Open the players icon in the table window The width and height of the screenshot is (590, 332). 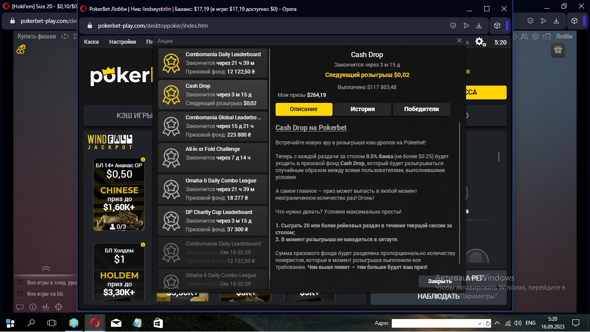coord(524,37)
